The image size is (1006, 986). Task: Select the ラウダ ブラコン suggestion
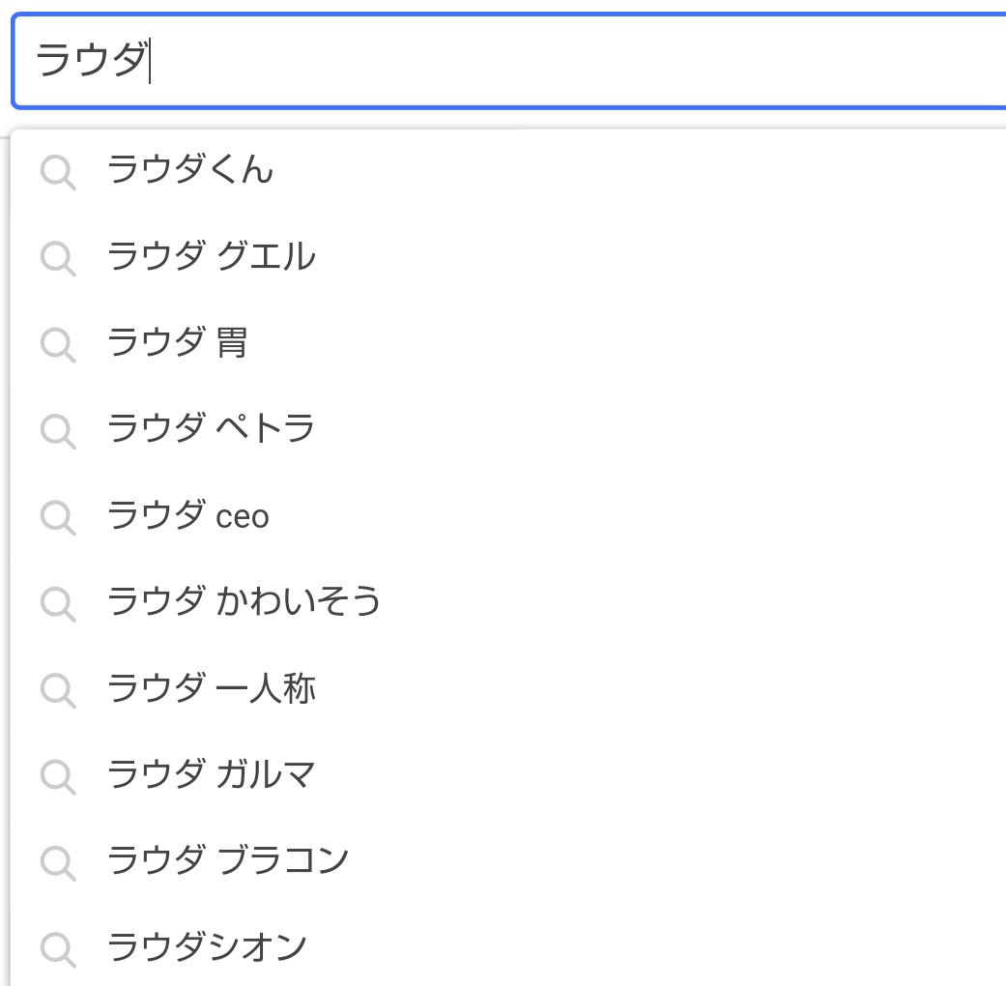[x=508, y=861]
